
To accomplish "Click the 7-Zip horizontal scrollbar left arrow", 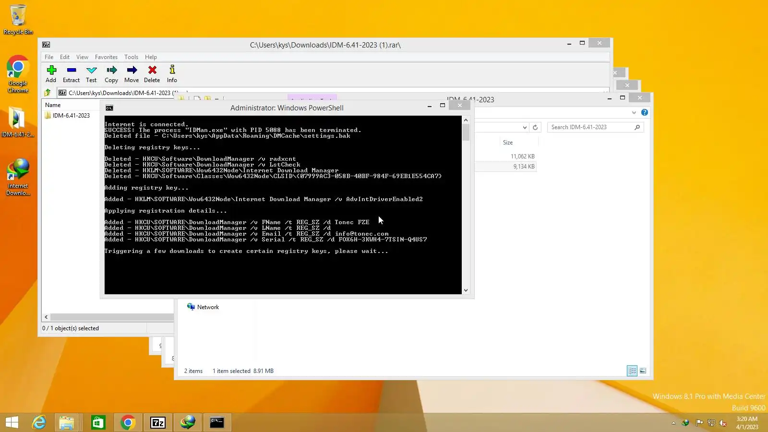I will pyautogui.click(x=46, y=317).
